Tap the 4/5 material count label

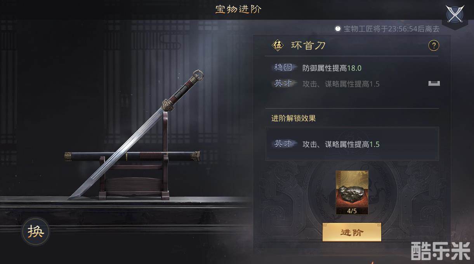352,211
